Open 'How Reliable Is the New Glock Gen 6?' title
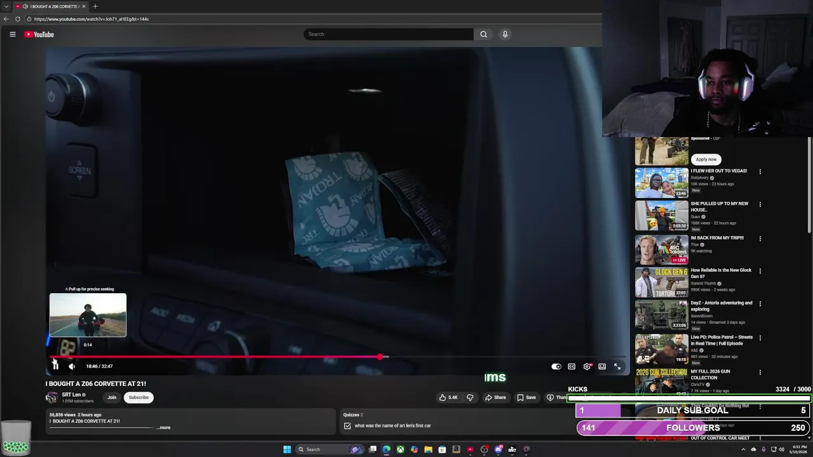Screen dimensions: 813x457 (x=721, y=273)
